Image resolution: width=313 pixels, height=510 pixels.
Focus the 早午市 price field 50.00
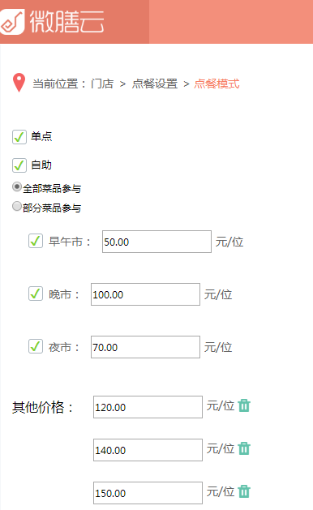coord(156,242)
